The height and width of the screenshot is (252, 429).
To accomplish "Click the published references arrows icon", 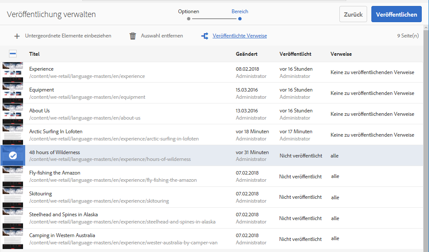I will click(x=204, y=36).
